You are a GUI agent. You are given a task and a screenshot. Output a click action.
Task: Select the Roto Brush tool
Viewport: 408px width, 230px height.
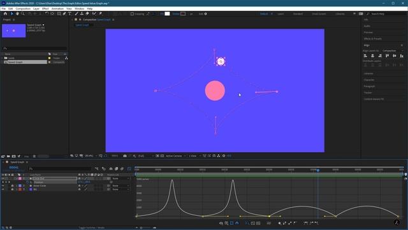pyautogui.click(x=94, y=13)
